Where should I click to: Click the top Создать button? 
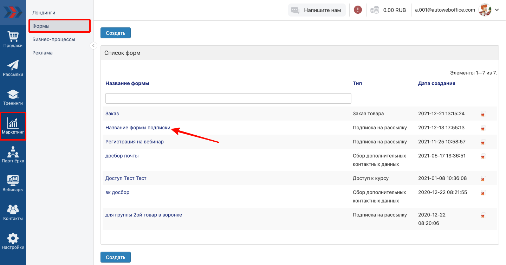(x=115, y=33)
